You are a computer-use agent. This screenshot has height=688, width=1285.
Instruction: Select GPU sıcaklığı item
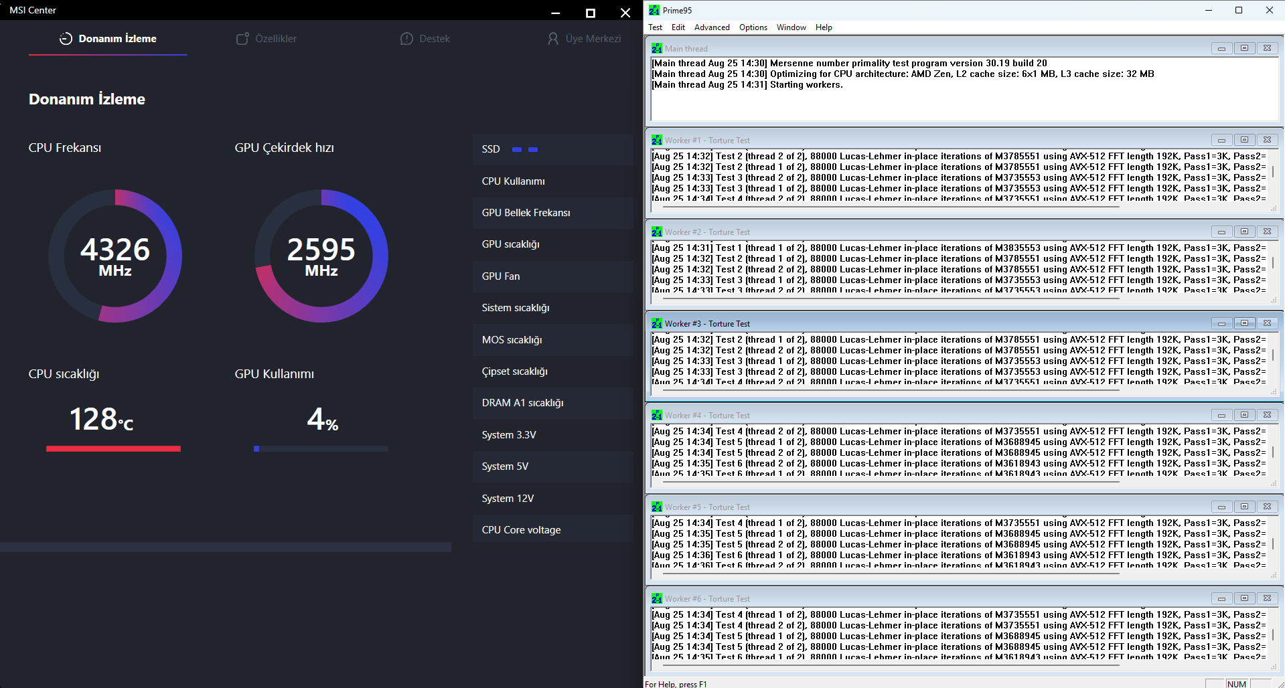552,244
